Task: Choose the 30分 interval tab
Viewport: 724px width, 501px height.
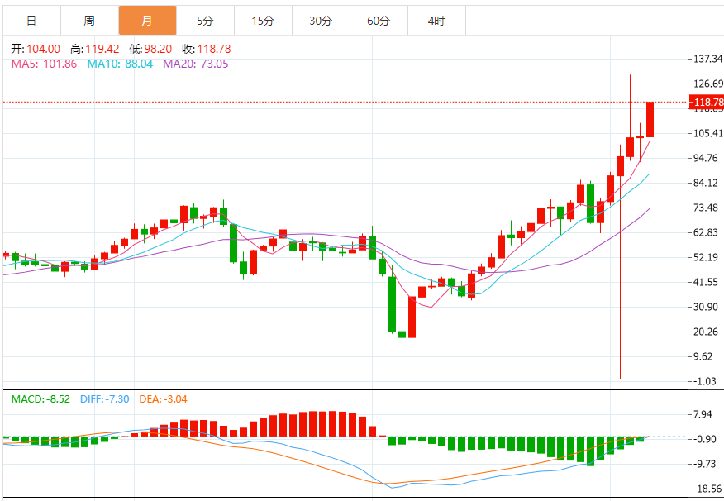Action: coord(321,21)
